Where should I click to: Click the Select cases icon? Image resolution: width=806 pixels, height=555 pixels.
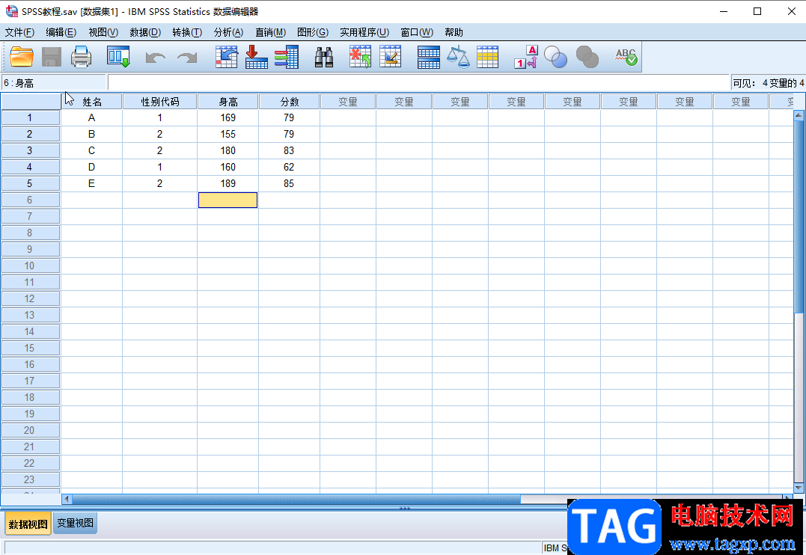click(x=487, y=57)
